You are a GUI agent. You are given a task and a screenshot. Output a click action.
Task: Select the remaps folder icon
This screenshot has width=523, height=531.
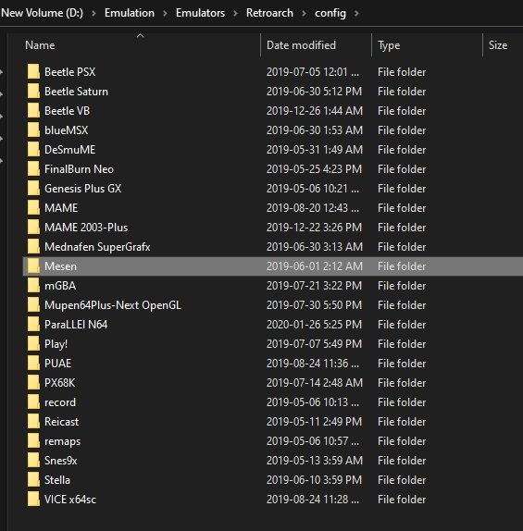[x=33, y=441]
